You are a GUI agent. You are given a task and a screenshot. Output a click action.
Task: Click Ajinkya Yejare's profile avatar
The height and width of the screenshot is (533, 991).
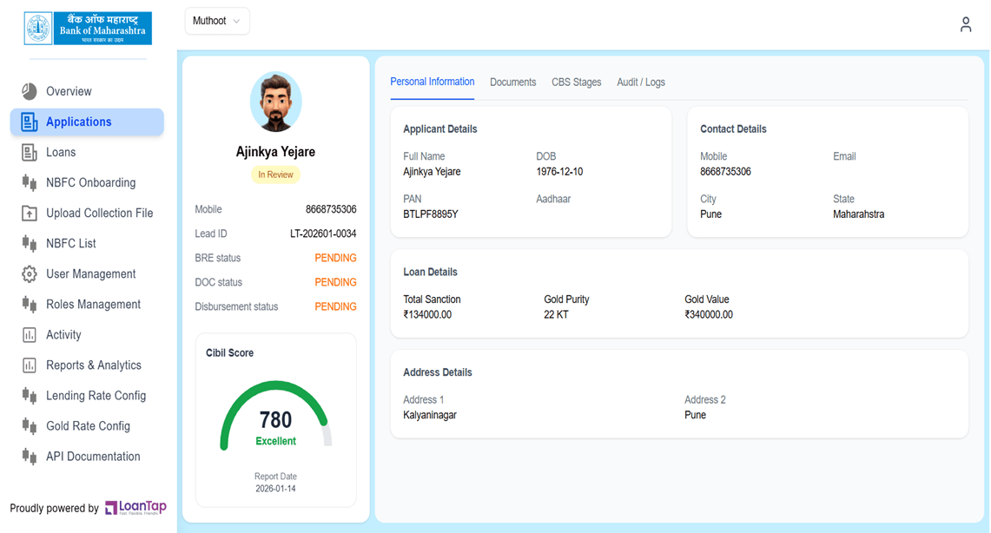[275, 102]
